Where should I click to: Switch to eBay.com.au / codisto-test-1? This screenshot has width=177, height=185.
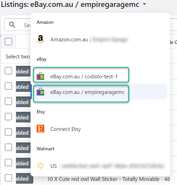[x=81, y=75]
